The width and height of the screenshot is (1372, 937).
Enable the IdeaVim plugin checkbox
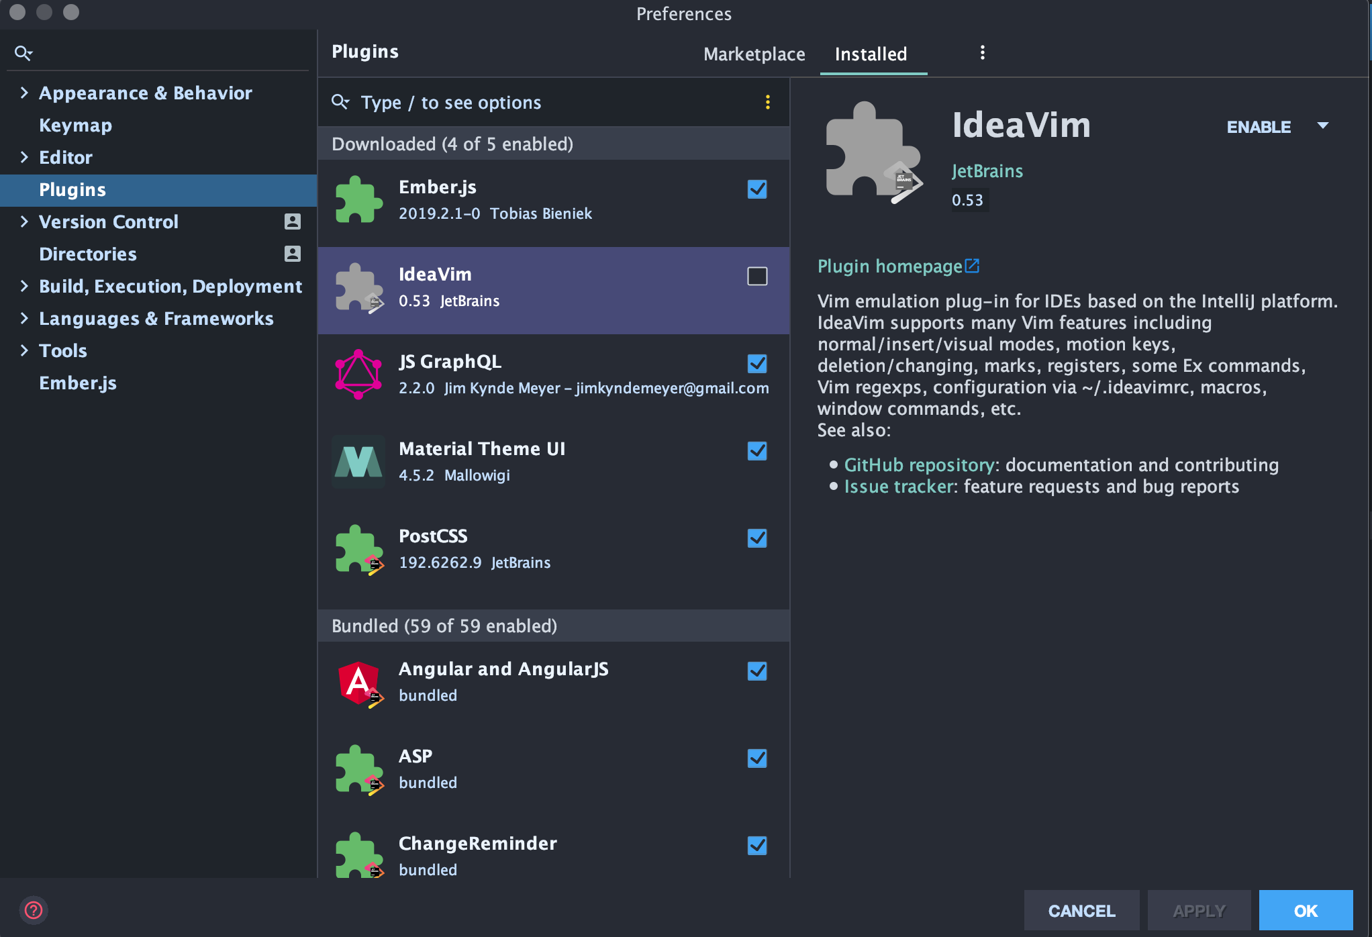coord(756,275)
